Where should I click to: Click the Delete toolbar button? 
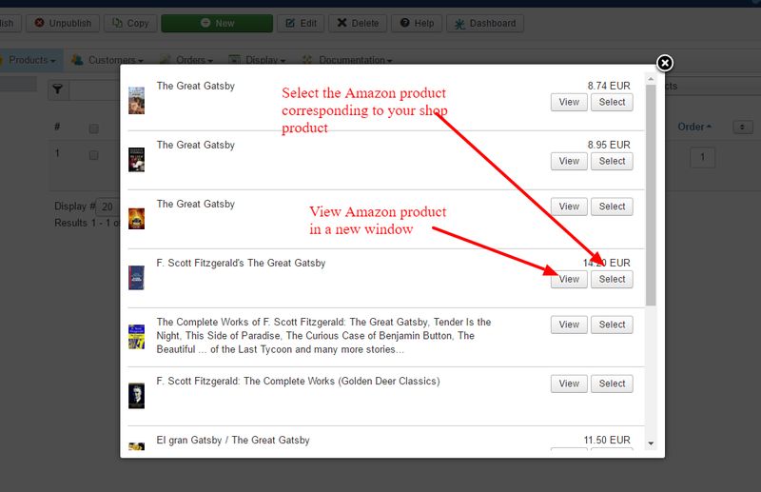tap(358, 23)
